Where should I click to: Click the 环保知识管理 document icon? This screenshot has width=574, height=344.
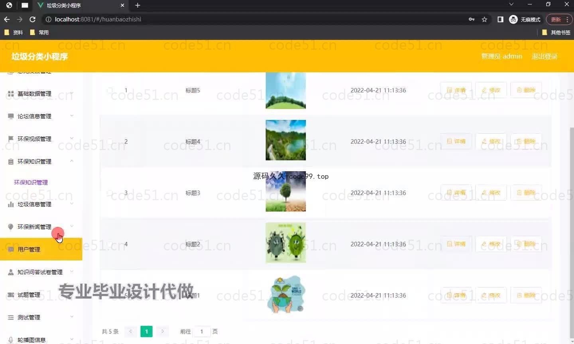point(11,161)
